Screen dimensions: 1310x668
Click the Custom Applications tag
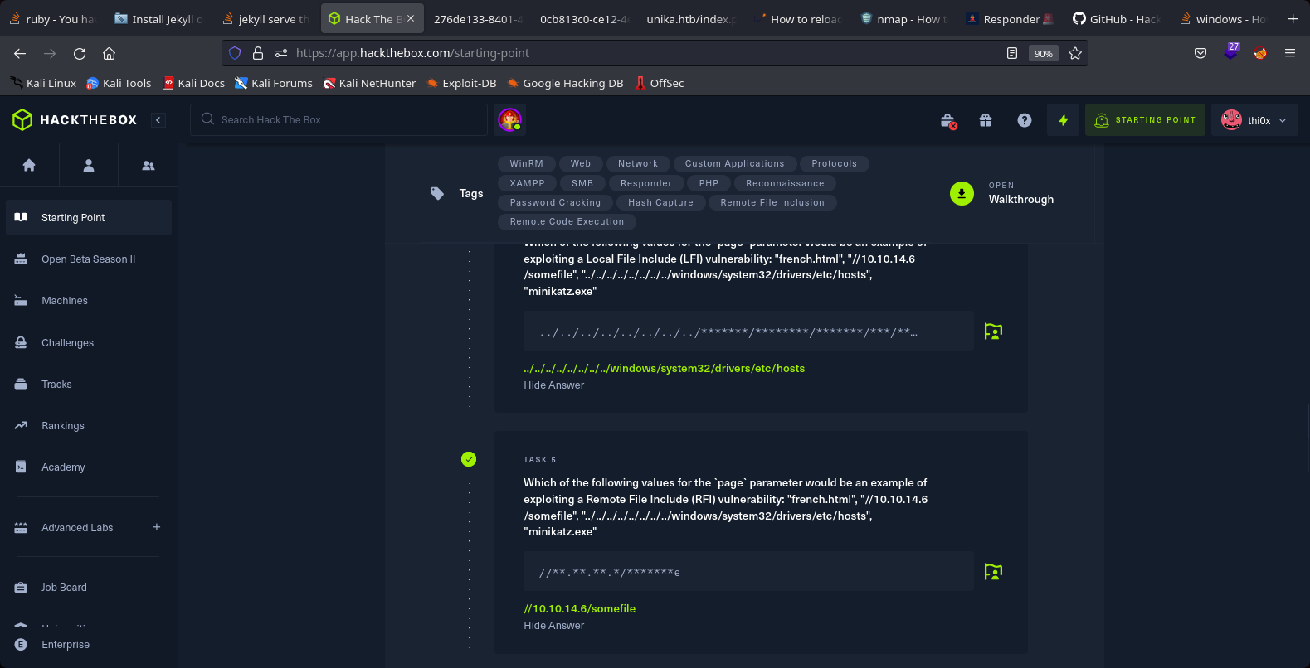point(735,163)
